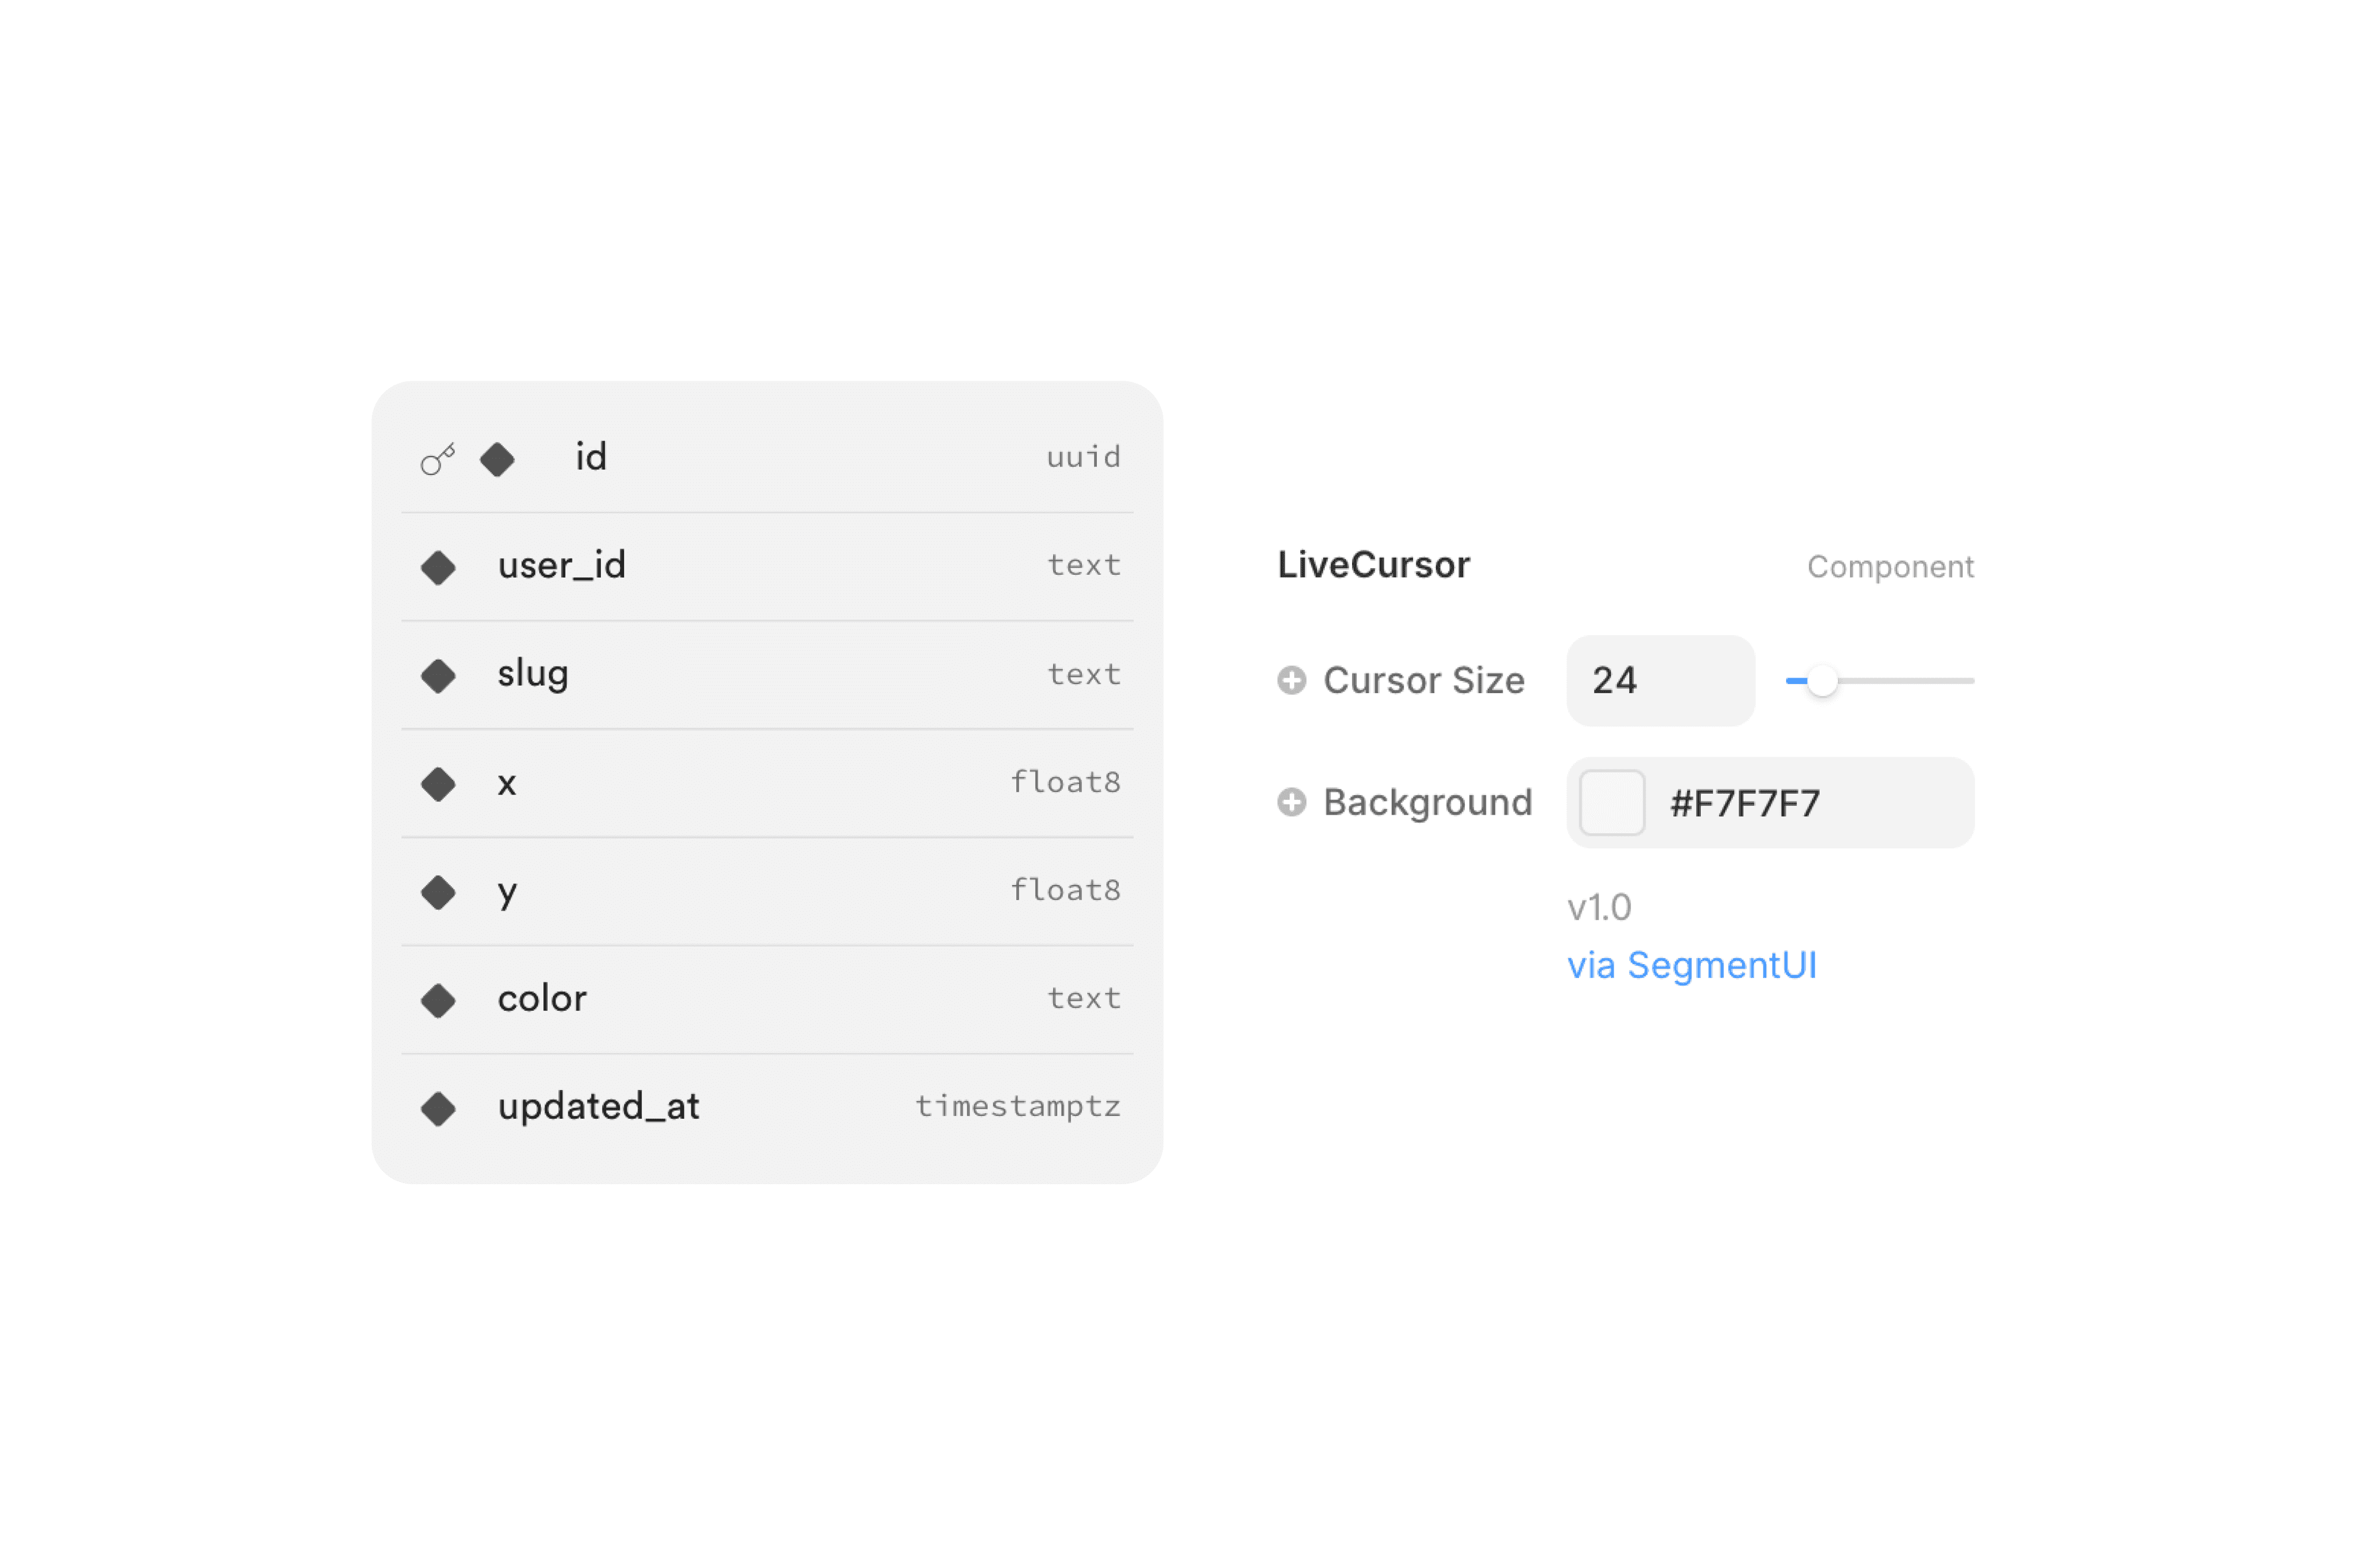Screen dimensions: 2380x1565
Task: Adjust the Cursor Size slider handle
Action: pos(1822,680)
